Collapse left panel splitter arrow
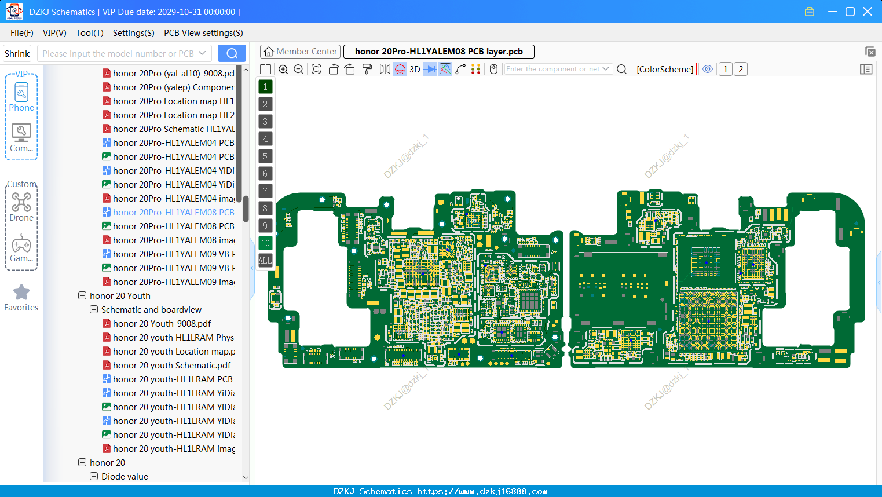Viewport: 882px width, 497px height. [252, 268]
